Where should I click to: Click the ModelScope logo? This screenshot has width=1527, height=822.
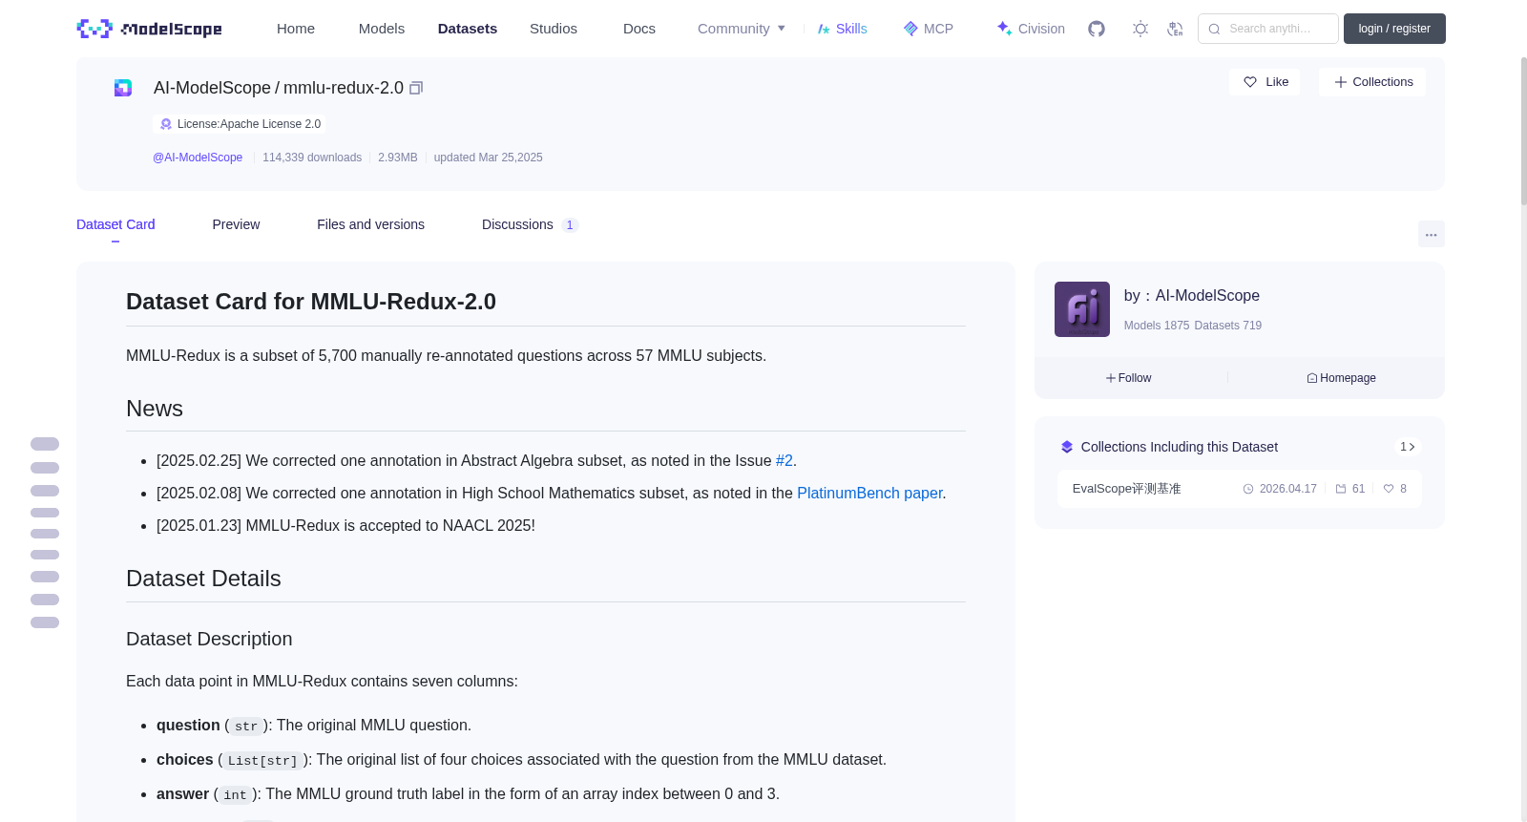(149, 29)
